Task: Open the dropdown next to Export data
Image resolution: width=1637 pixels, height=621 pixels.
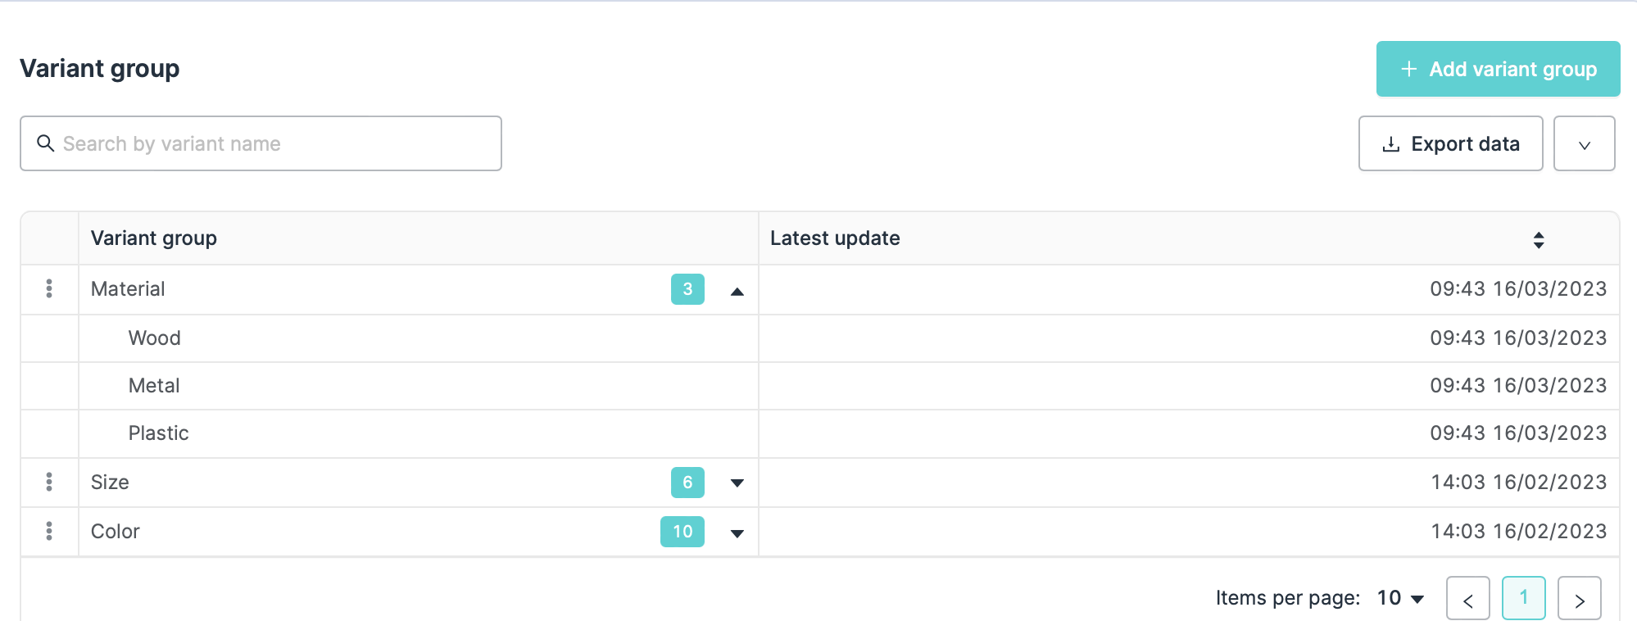Action: click(1584, 144)
